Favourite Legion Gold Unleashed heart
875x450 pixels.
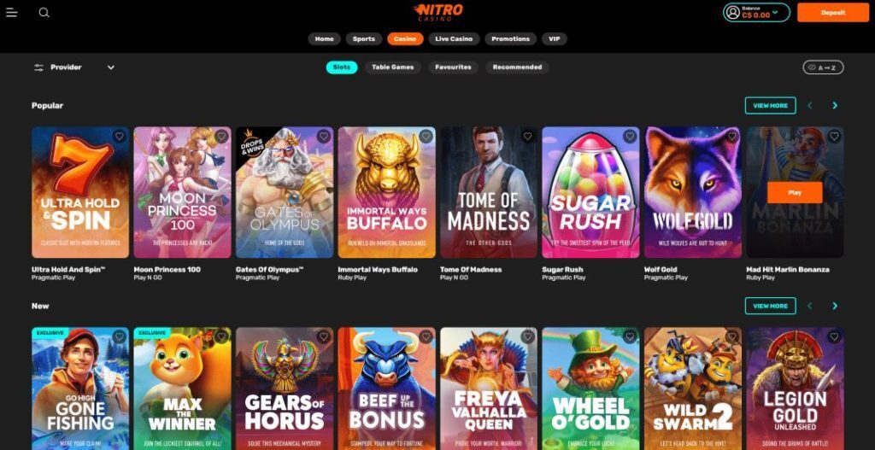pyautogui.click(x=834, y=336)
